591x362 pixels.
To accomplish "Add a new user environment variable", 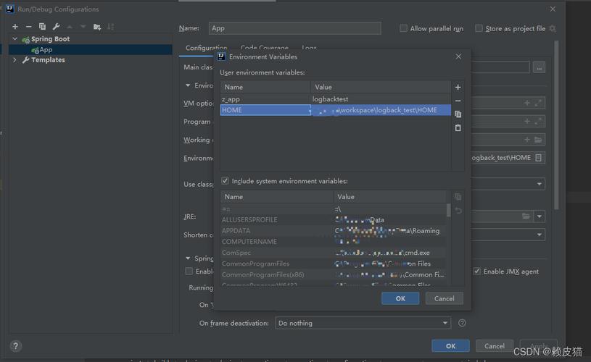I will [458, 88].
